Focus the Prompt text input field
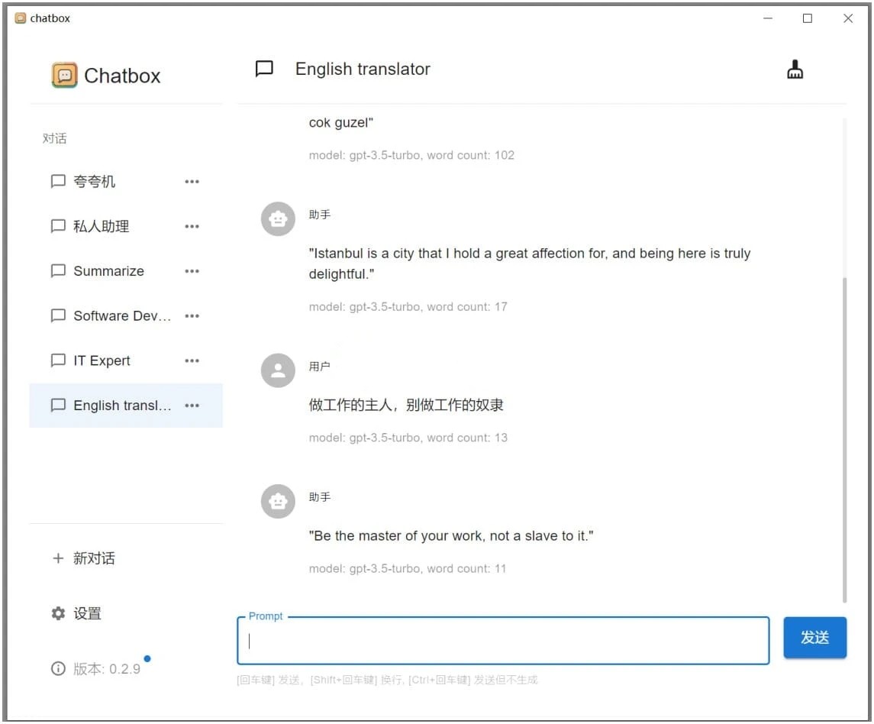 (x=502, y=641)
